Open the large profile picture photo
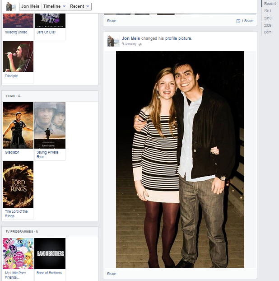Image resolution: width=279 pixels, height=281 pixels. pos(180,159)
